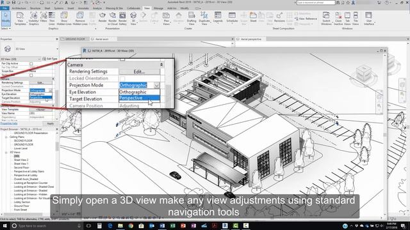Create a new Sheet
Viewport: 410px width, 230px height.
click(253, 17)
